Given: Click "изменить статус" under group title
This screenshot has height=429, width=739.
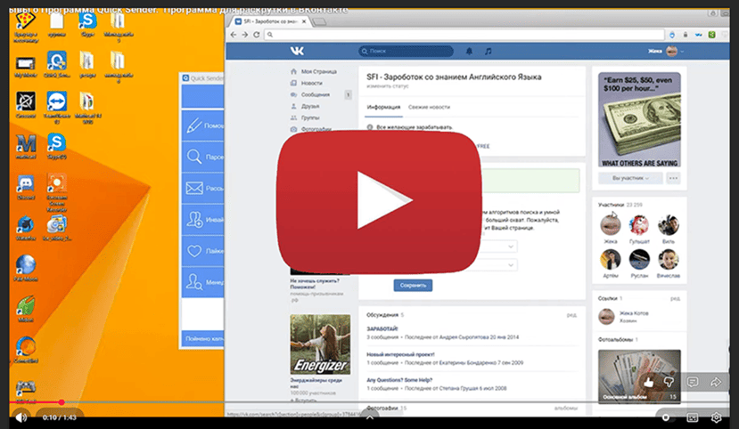Looking at the screenshot, I should tap(388, 86).
